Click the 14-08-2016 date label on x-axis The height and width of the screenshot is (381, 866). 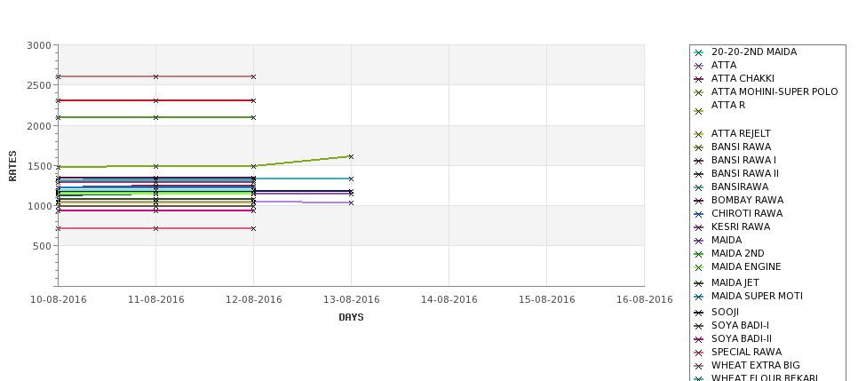click(449, 299)
